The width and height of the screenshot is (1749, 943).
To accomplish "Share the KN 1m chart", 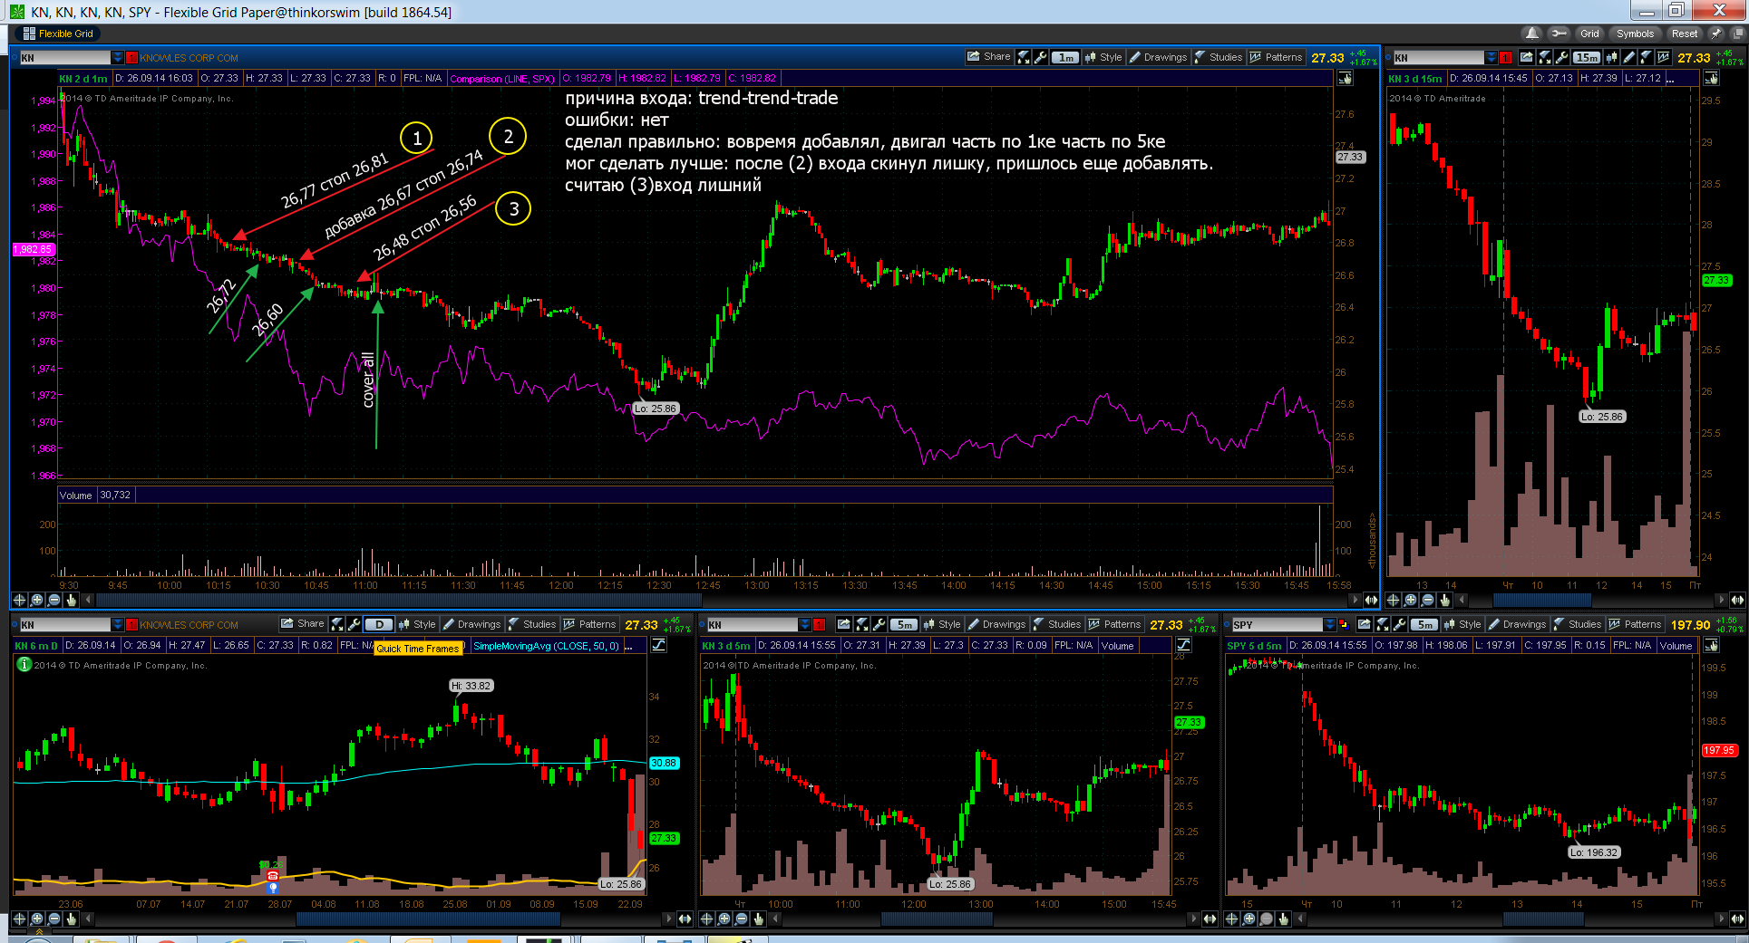I will pos(989,57).
